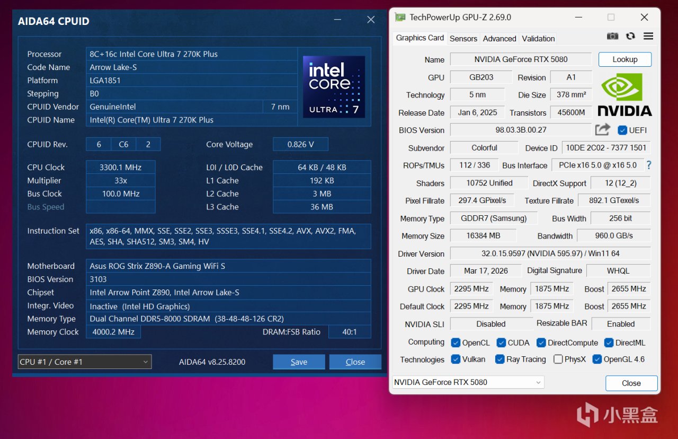
Task: Click the Resizable BAR value "Enabled"
Action: (621, 324)
